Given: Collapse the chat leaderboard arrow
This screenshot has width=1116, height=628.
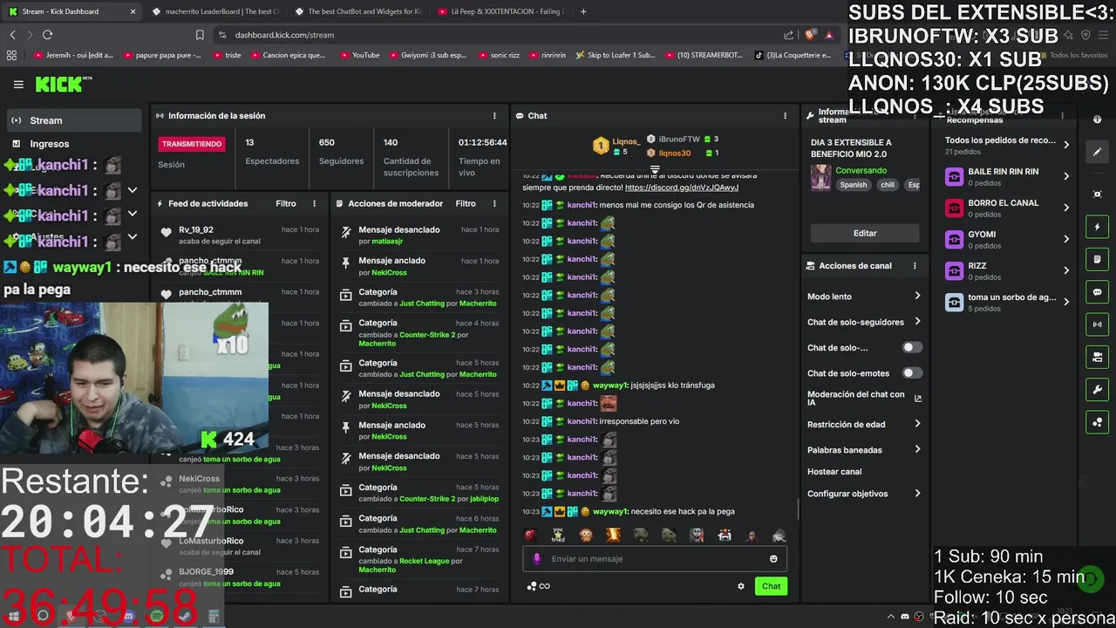Looking at the screenshot, I should 655,169.
